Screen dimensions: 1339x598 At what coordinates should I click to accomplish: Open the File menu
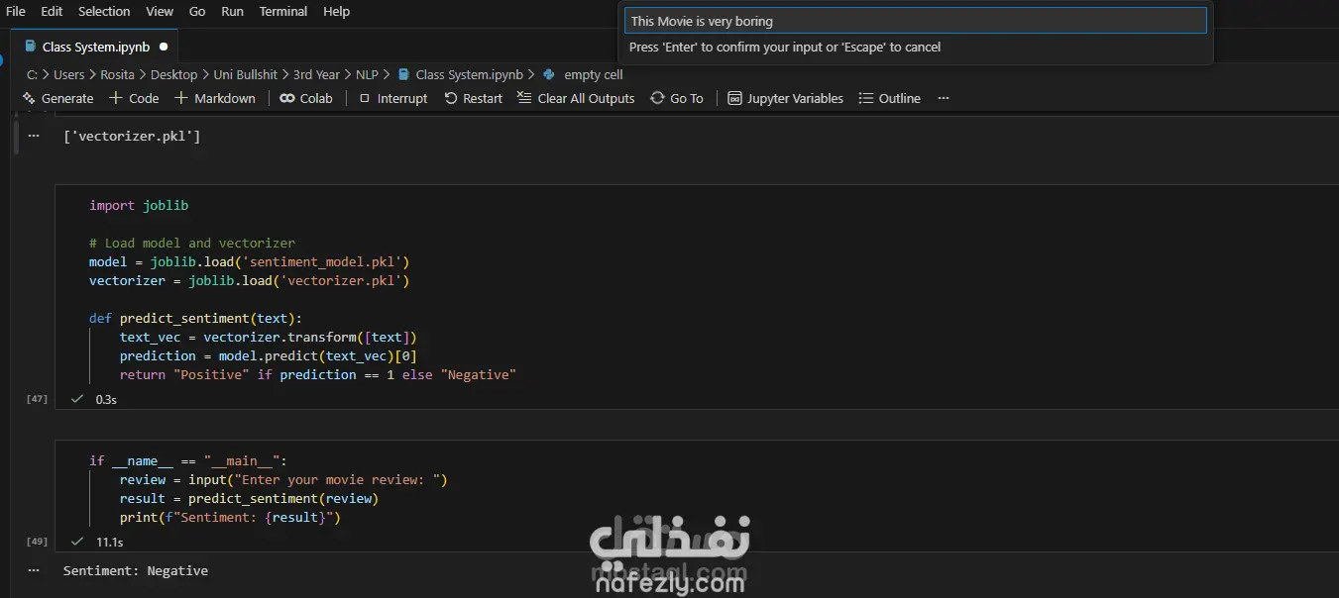[x=16, y=11]
